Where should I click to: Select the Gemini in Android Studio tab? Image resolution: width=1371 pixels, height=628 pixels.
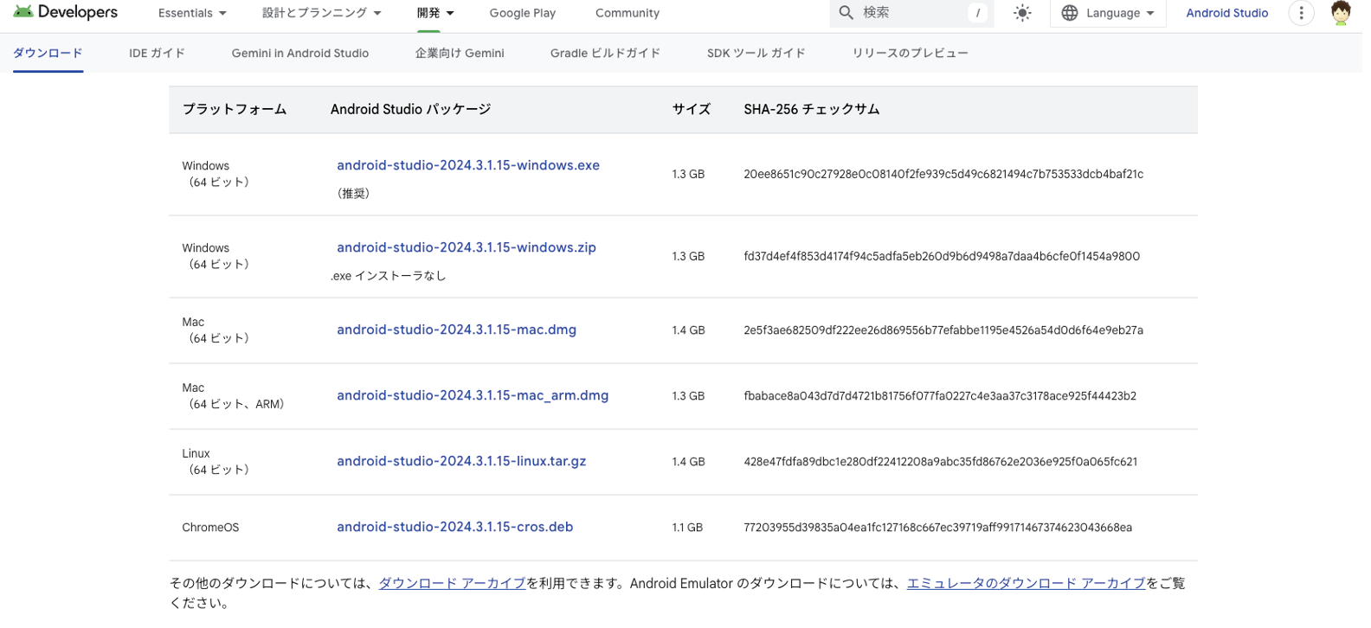(299, 53)
